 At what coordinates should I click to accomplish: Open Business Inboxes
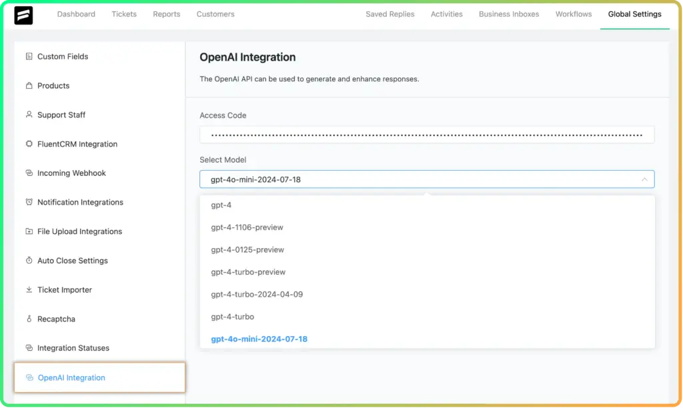509,14
